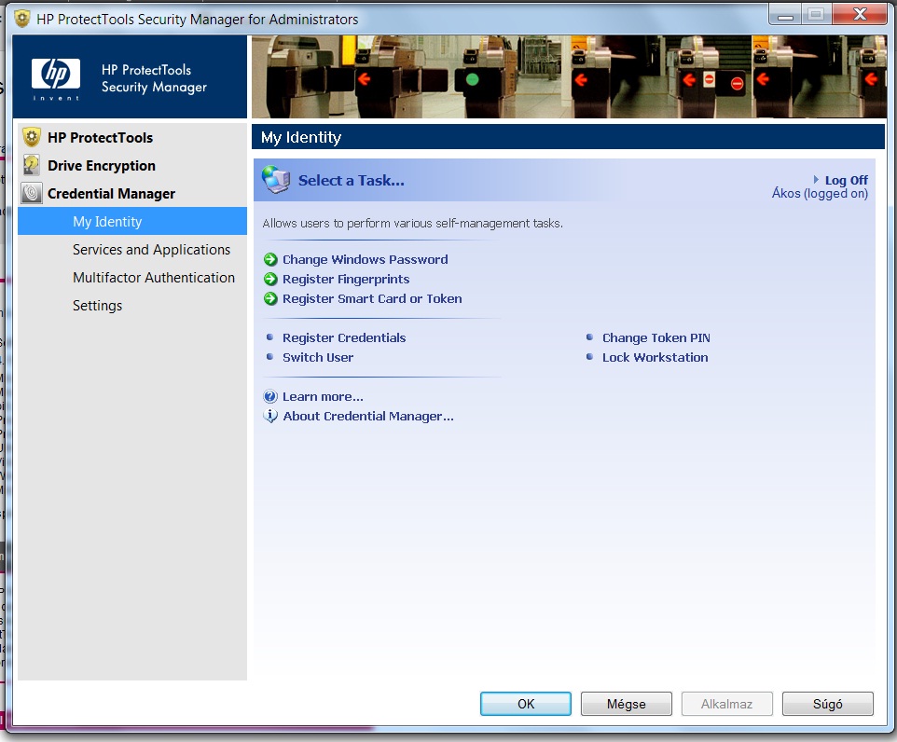
Task: Open Services and Applications
Action: (151, 250)
